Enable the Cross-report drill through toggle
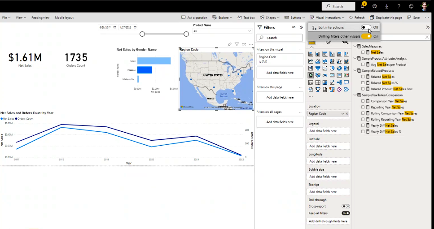The width and height of the screenshot is (434, 229). tap(346, 206)
